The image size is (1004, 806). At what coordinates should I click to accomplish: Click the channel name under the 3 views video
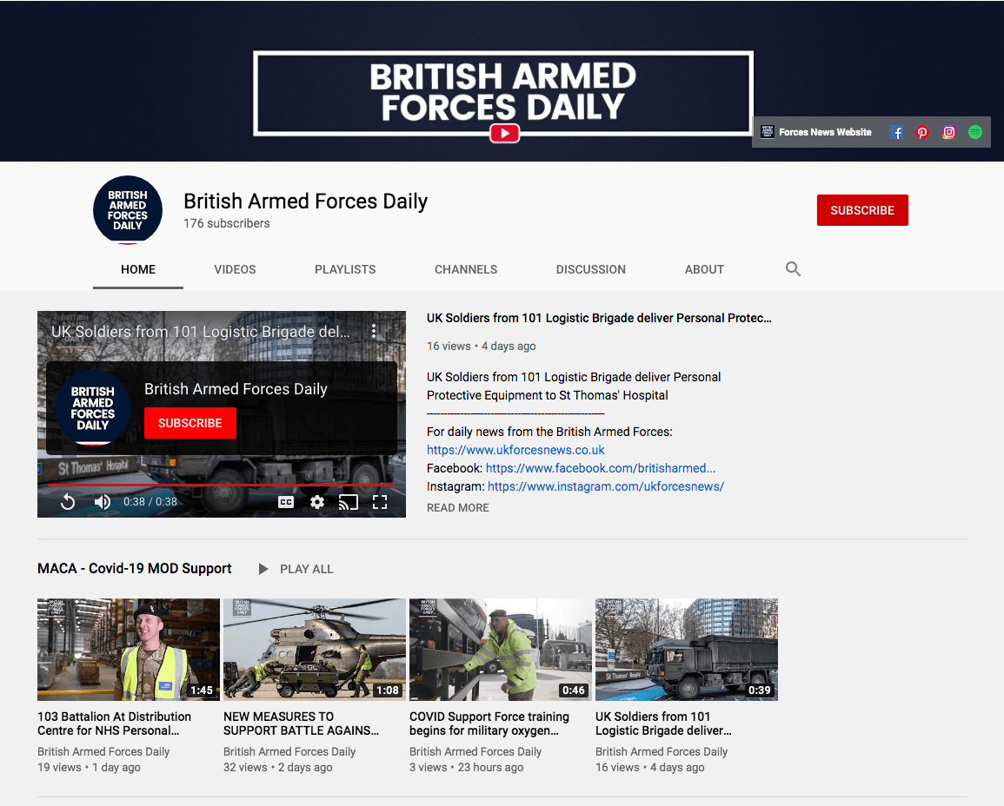[475, 751]
